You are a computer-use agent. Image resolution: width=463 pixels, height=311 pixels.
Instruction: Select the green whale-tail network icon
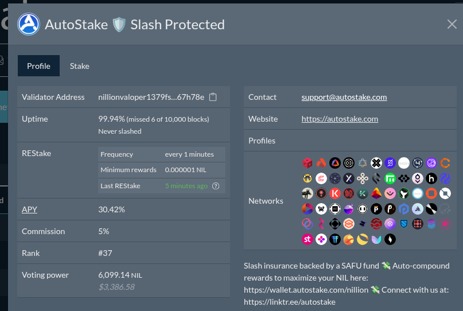(404, 193)
